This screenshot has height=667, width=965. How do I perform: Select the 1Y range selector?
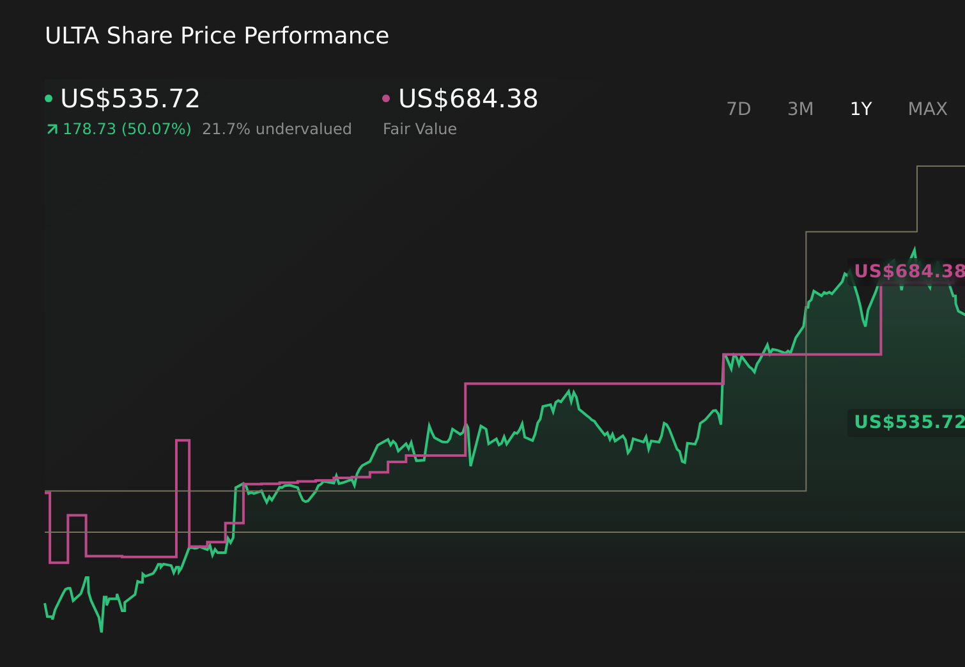[860, 109]
